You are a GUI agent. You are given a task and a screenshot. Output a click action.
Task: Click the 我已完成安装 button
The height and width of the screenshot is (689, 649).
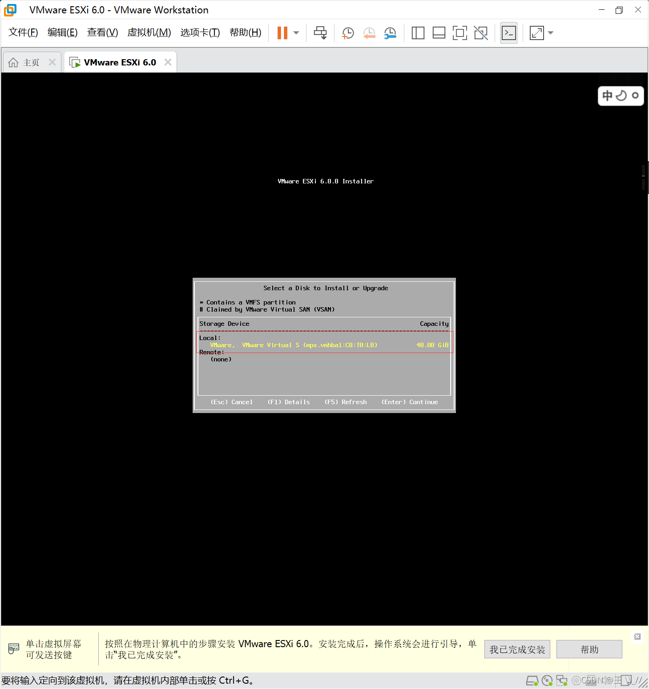click(517, 649)
